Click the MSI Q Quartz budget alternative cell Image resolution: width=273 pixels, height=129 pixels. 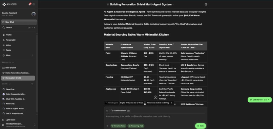coord(193,68)
